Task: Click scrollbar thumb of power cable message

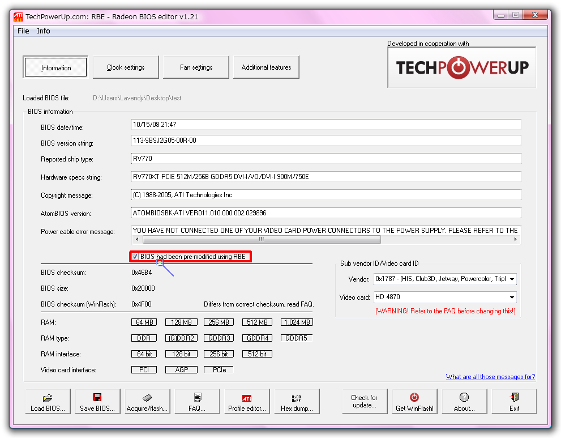Action: [262, 239]
